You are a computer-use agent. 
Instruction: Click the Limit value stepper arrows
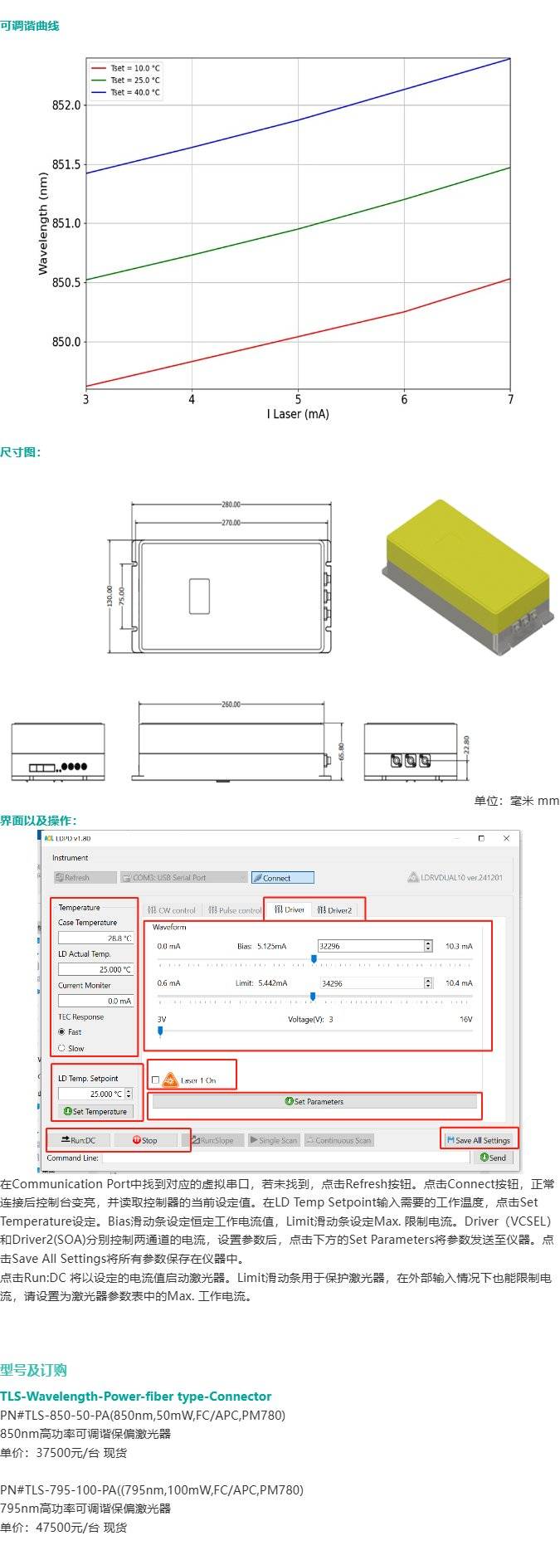[x=428, y=982]
